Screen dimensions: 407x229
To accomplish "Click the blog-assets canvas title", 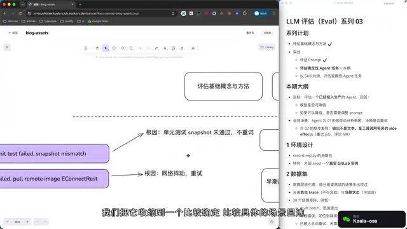I will [37, 32].
